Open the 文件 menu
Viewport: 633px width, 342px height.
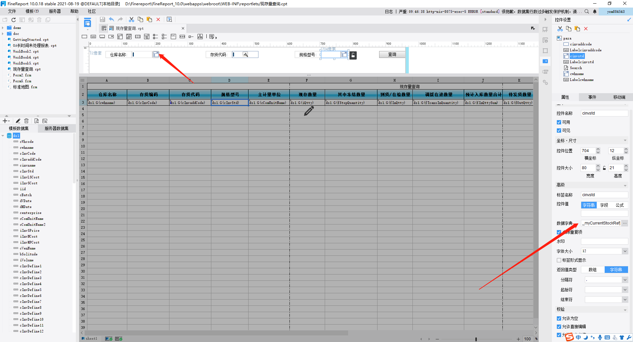[12, 11]
